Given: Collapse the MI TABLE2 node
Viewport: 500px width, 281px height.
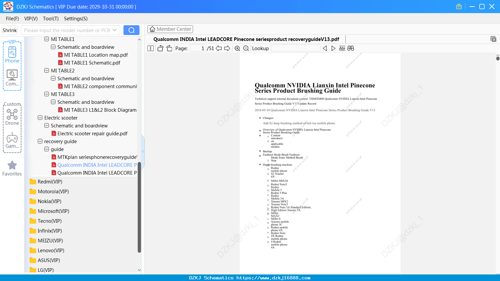Looking at the screenshot, I should (47, 71).
